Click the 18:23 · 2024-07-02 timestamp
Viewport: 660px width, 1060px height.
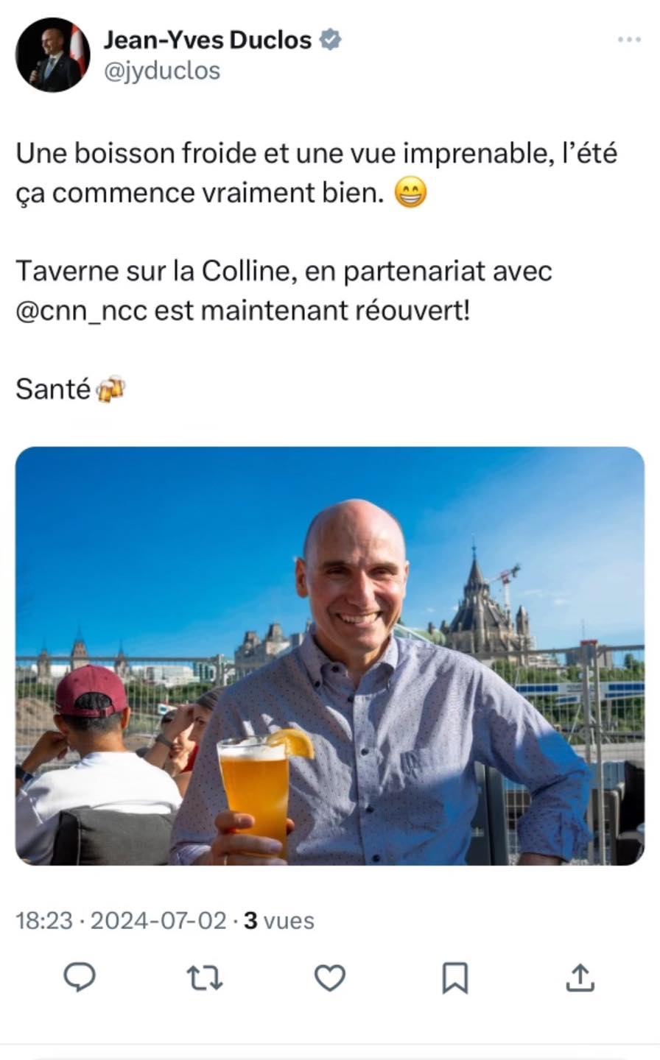tap(121, 921)
